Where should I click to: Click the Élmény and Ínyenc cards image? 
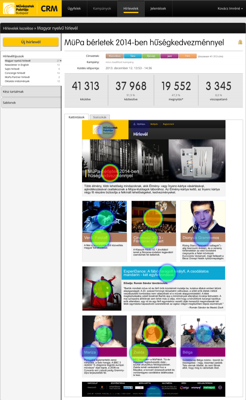click(197, 161)
